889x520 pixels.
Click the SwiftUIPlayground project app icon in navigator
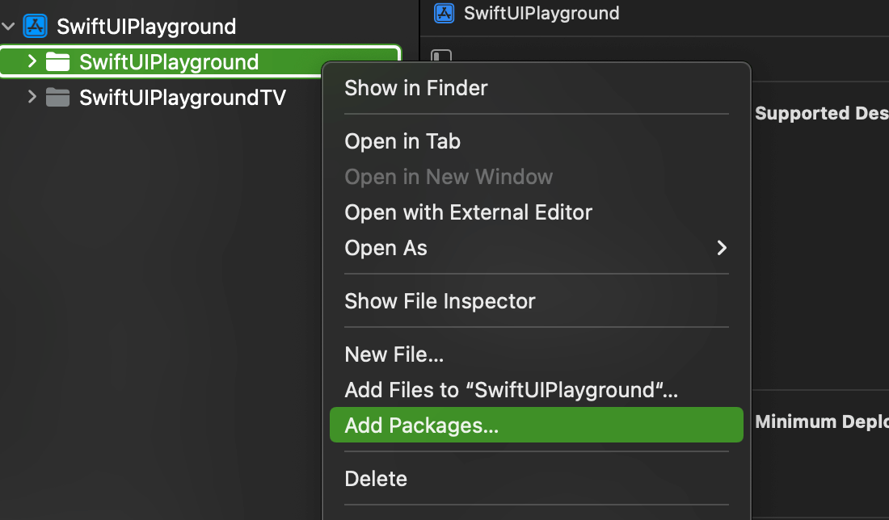click(x=34, y=25)
